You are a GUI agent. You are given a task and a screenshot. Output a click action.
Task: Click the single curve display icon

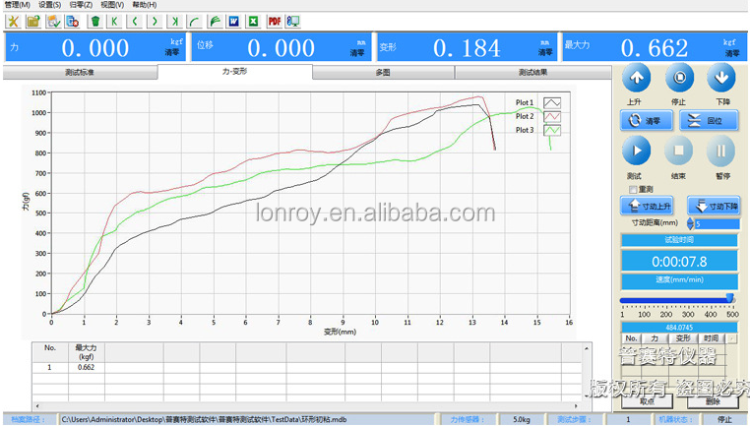[x=195, y=21]
